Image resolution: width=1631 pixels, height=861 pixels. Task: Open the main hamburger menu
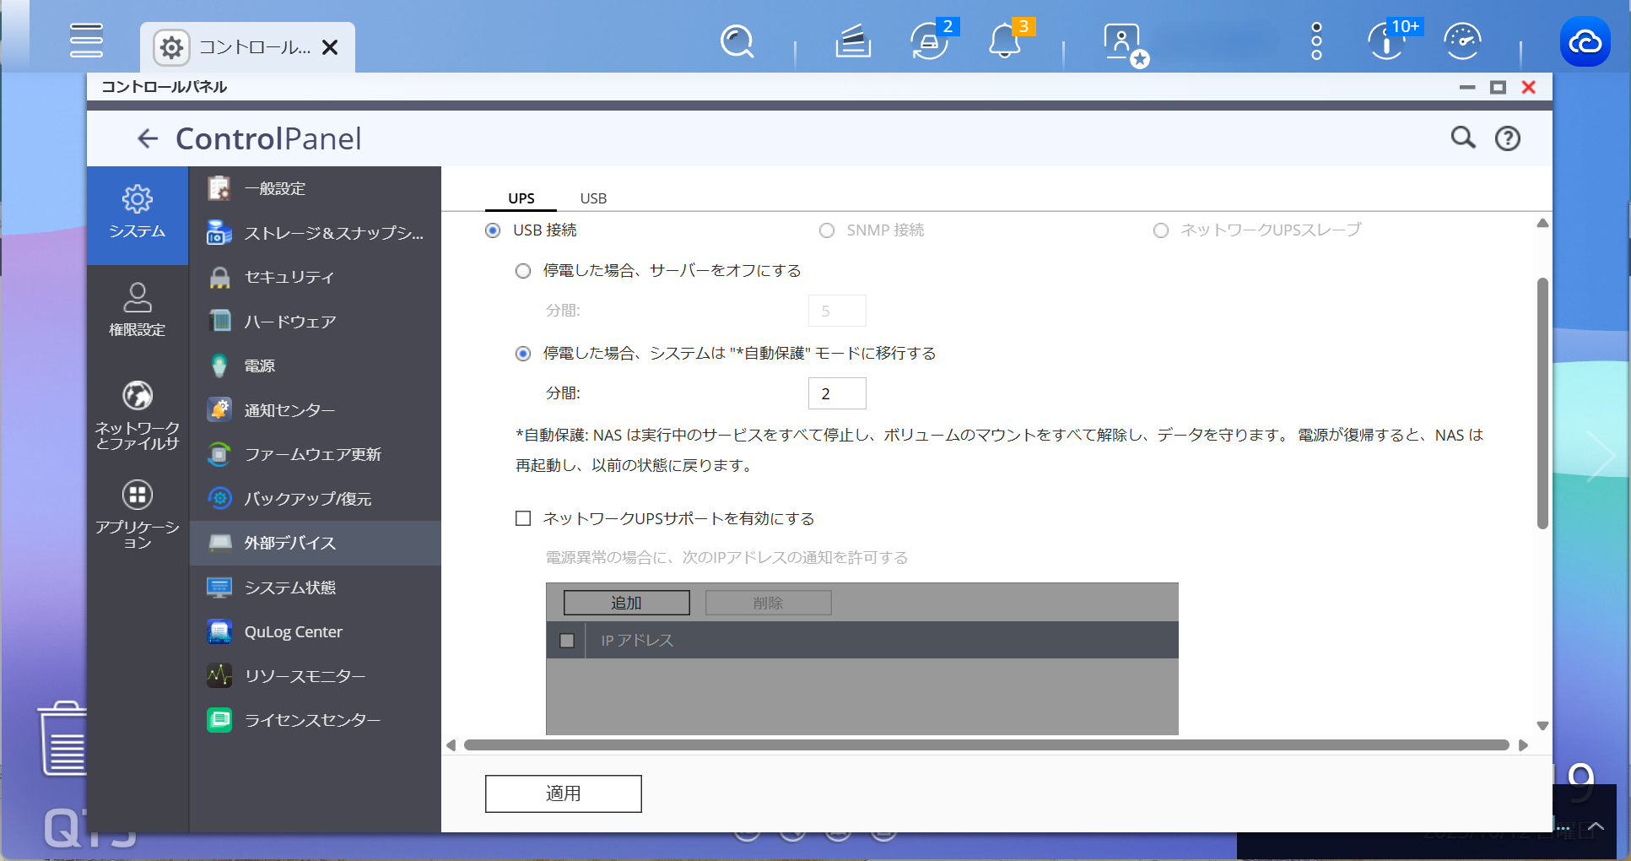[86, 41]
